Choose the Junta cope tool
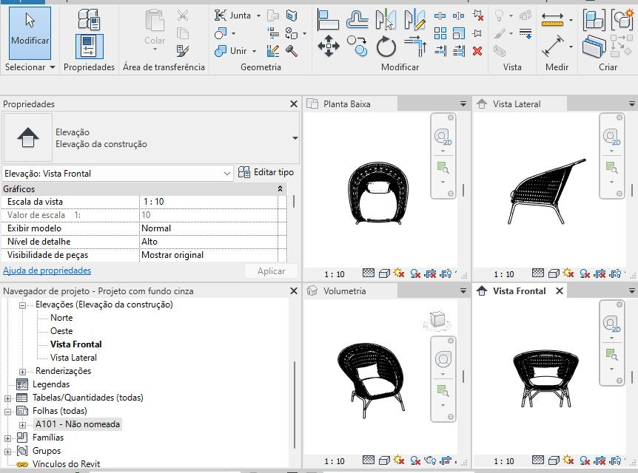Screen dimensions: 638x473 (232, 16)
